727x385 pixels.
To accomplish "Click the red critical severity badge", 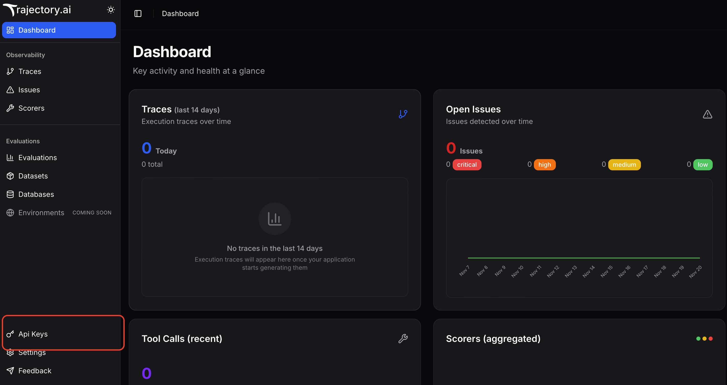I will click(467, 164).
